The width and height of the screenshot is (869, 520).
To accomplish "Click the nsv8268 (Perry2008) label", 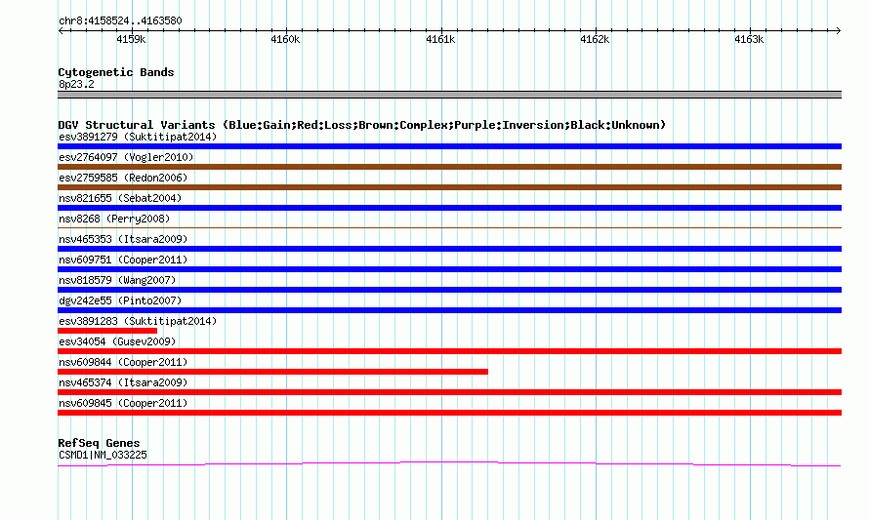I will click(x=114, y=219).
